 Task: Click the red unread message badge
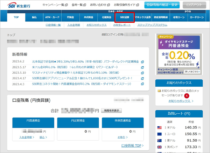click(x=187, y=95)
